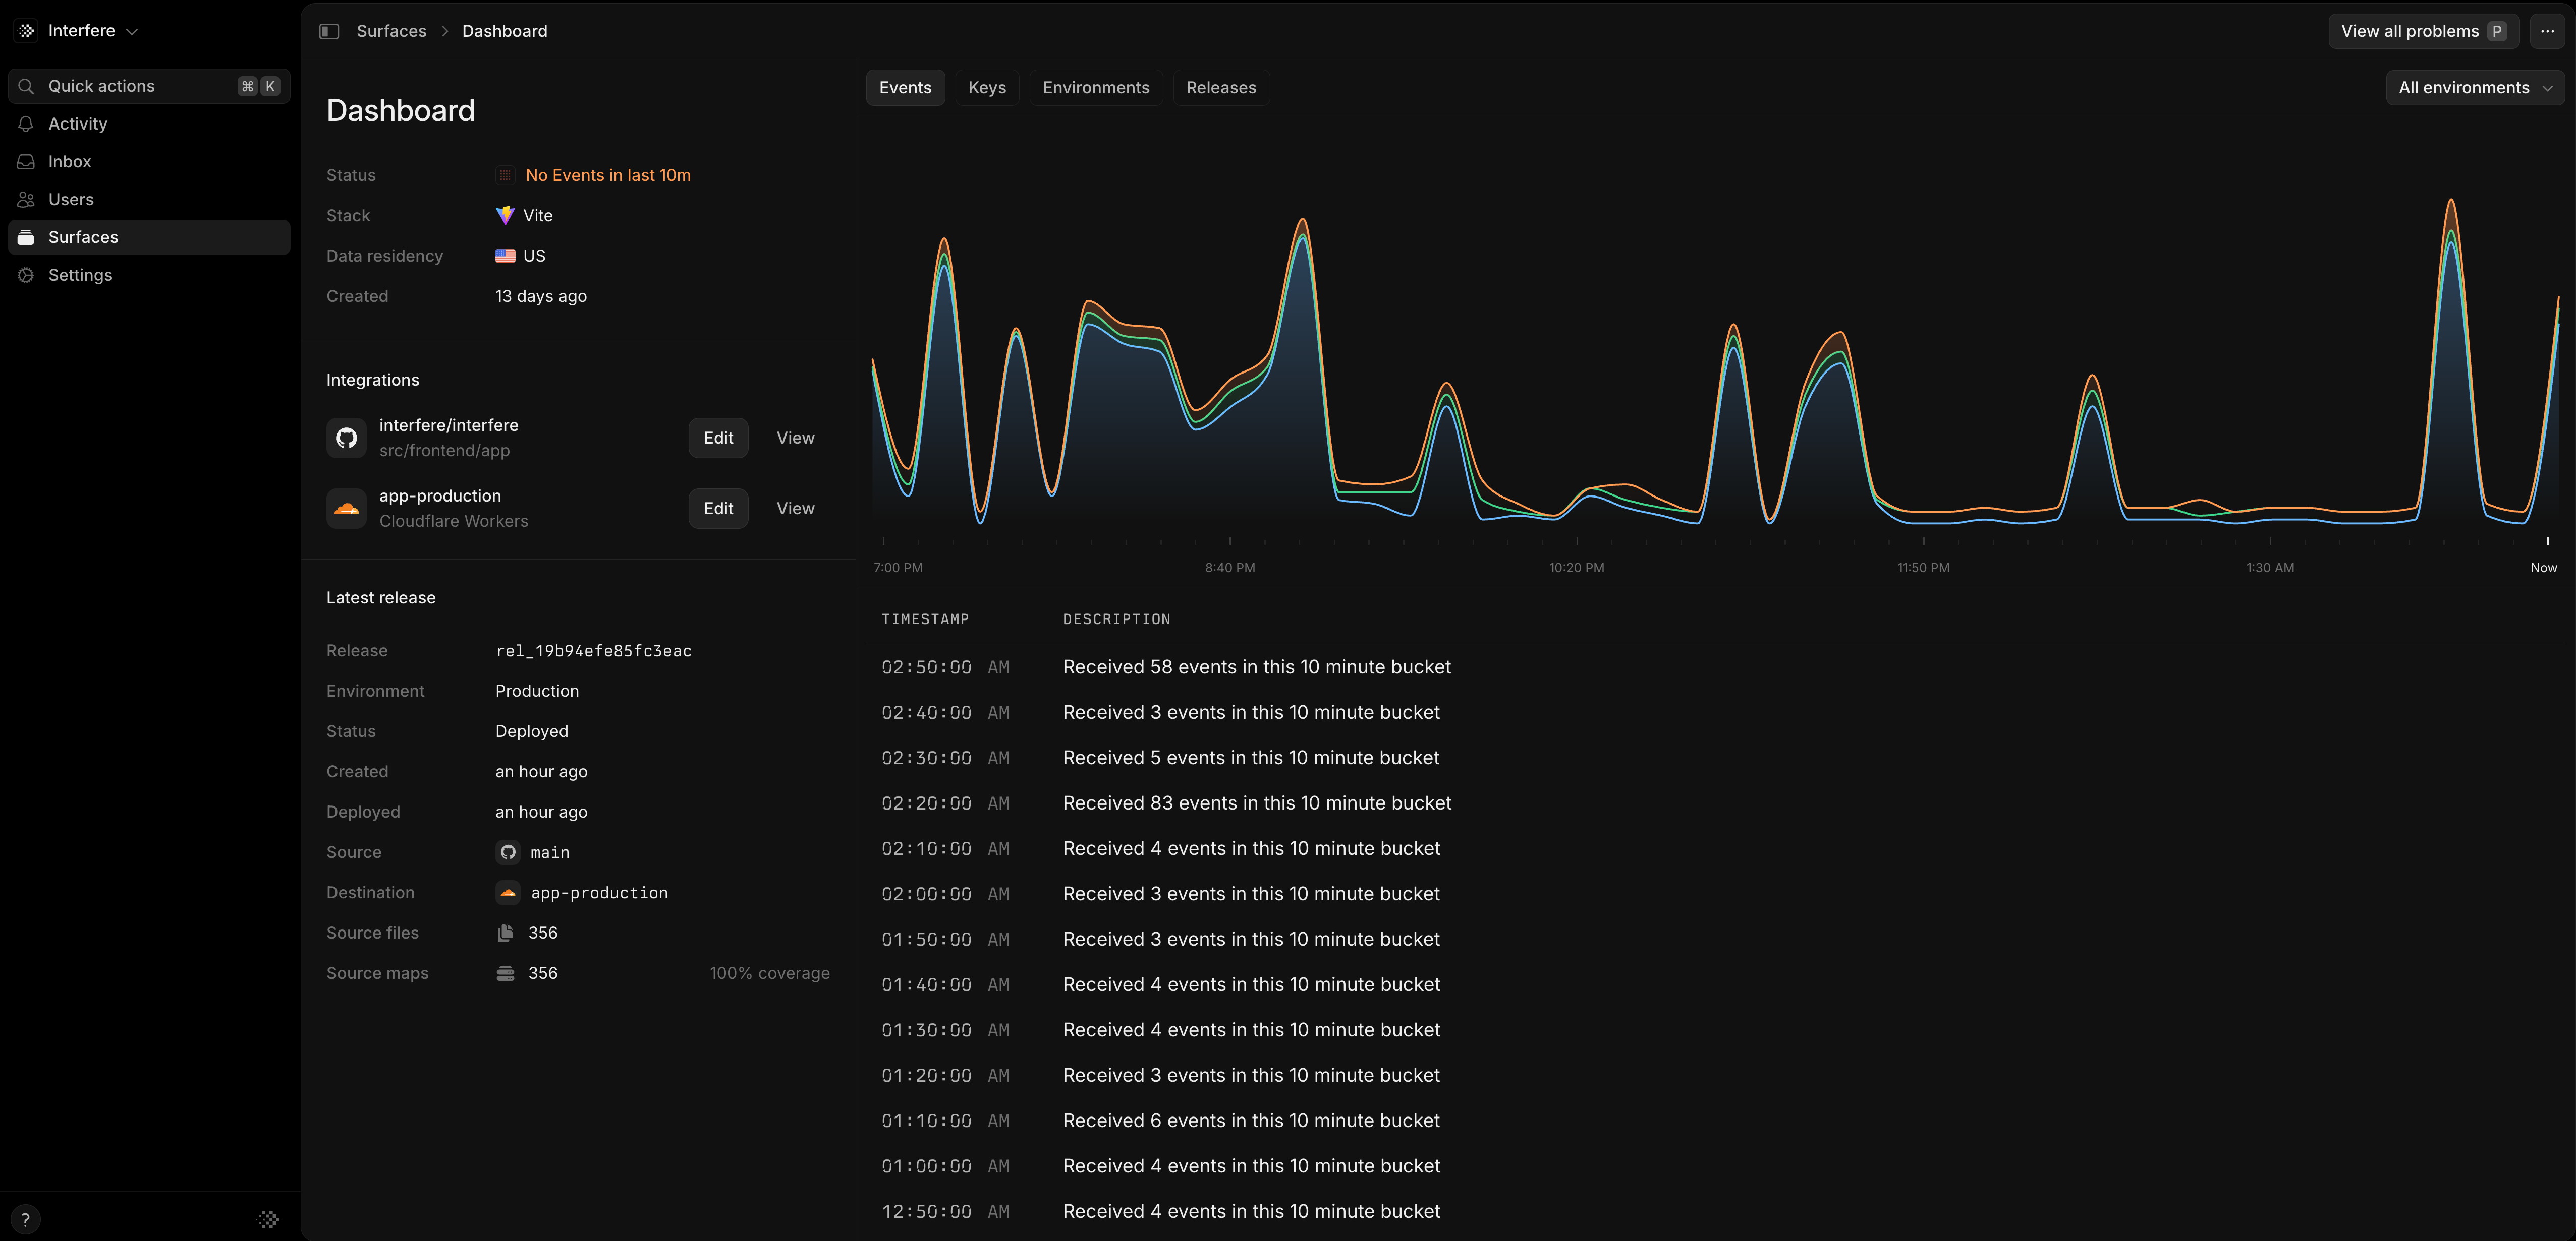2576x1241 pixels.
Task: Click the Settings gear icon
Action: (x=27, y=276)
